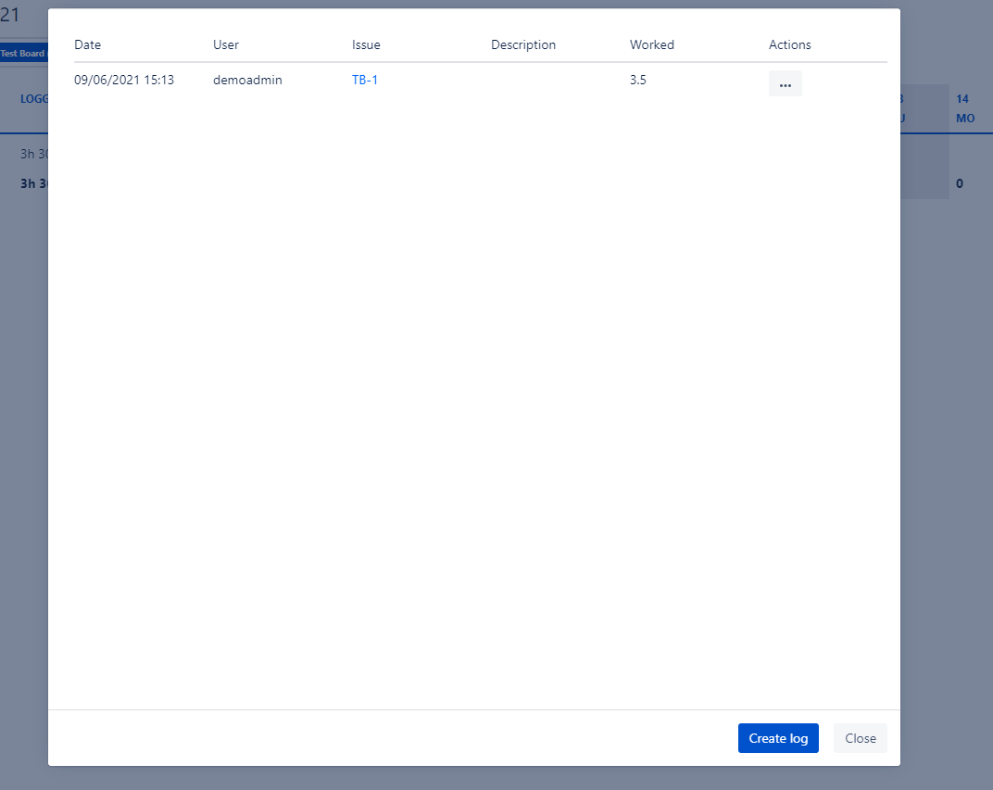This screenshot has height=790, width=993.
Task: Select the Worked column header
Action: (x=652, y=45)
